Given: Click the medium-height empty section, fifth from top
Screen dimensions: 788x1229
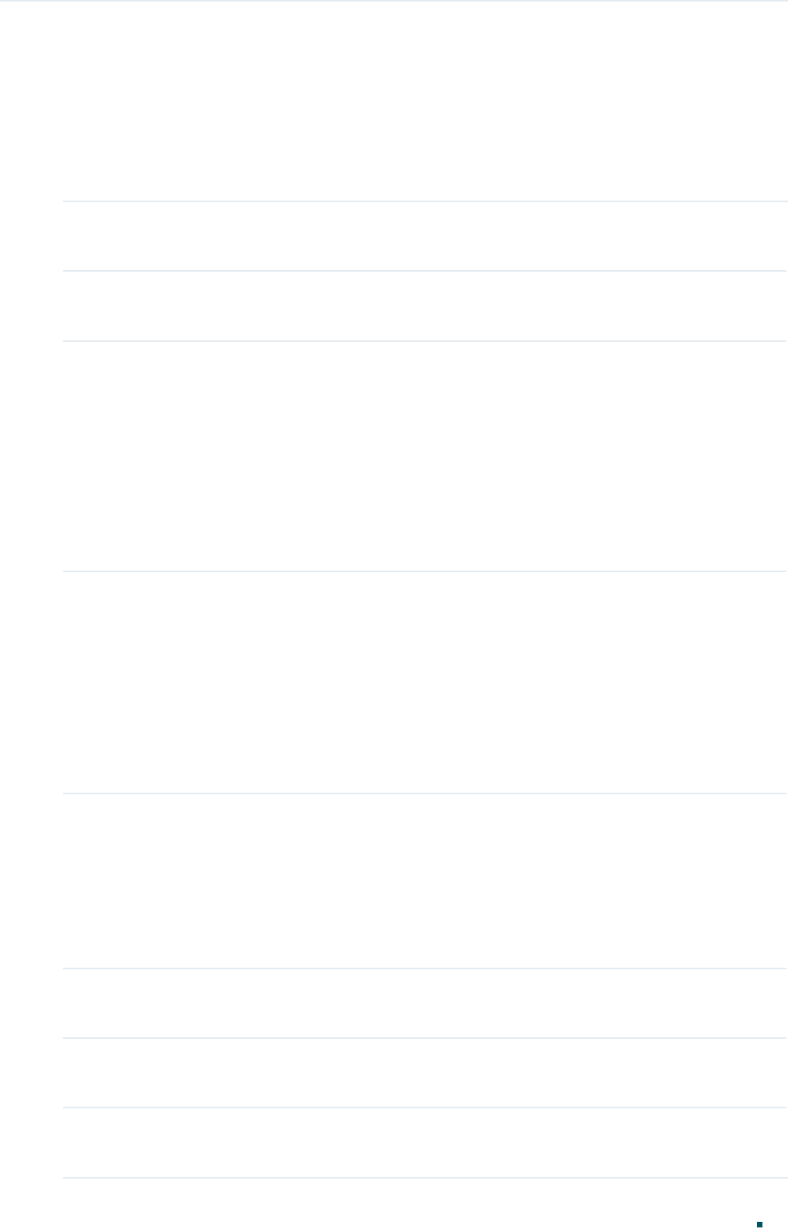Looking at the screenshot, I should 425,881.
